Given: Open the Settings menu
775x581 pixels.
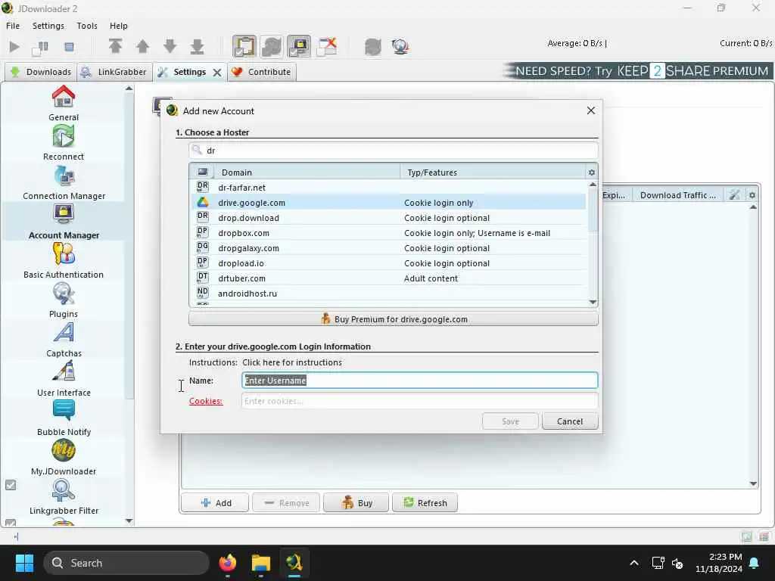Looking at the screenshot, I should 48,26.
